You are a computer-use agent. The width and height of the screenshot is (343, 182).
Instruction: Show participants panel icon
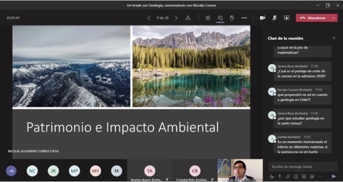click(208, 18)
